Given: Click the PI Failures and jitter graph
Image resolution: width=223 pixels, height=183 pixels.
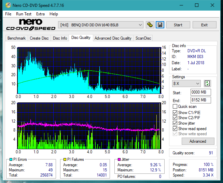Looking at the screenshot, I should pos(89,126).
